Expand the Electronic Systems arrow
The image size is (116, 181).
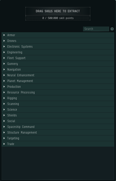click(x=4, y=47)
